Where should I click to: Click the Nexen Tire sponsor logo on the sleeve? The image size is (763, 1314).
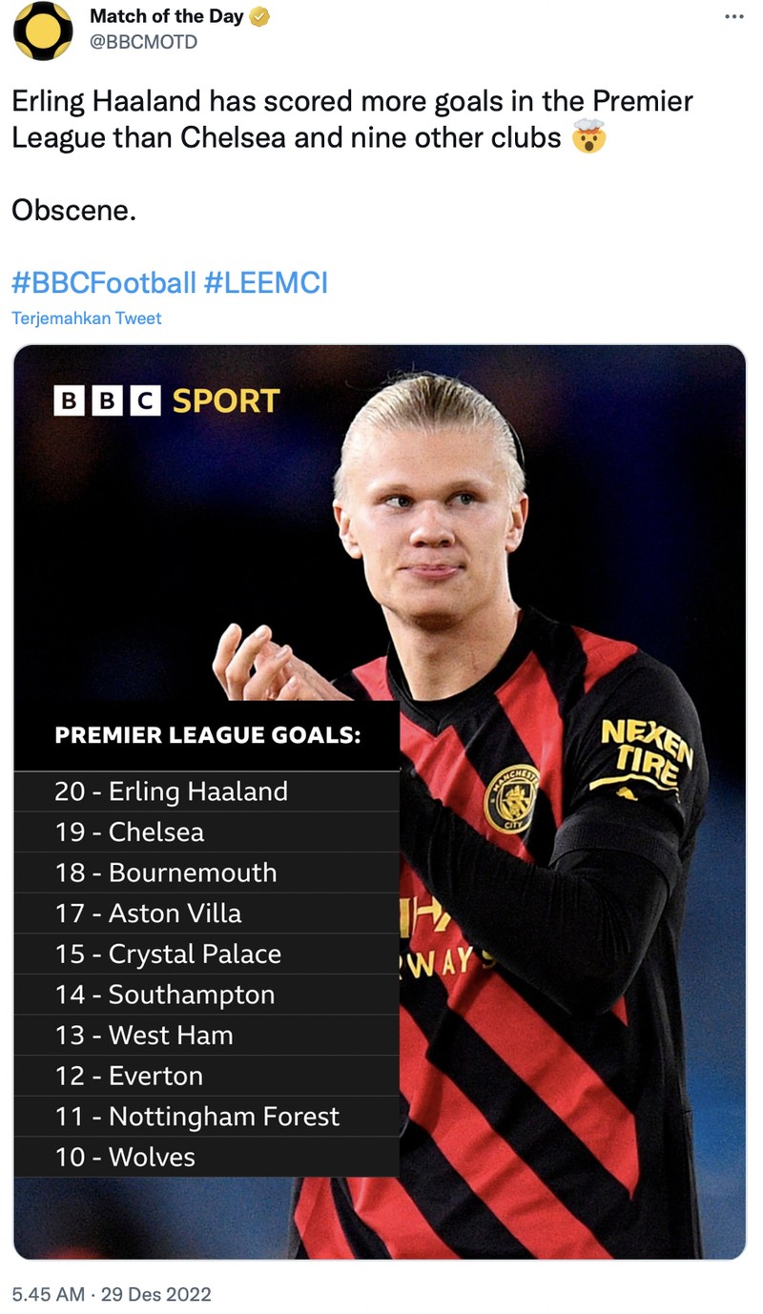click(x=637, y=744)
